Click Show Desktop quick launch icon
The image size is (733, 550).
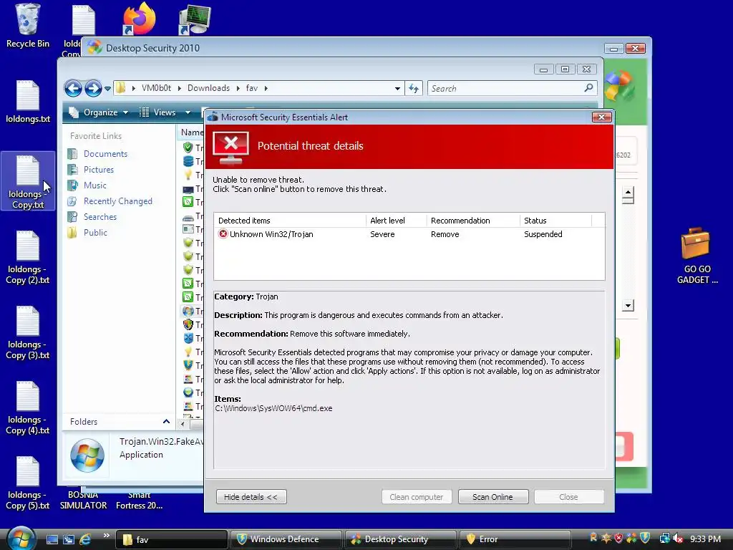(52, 539)
